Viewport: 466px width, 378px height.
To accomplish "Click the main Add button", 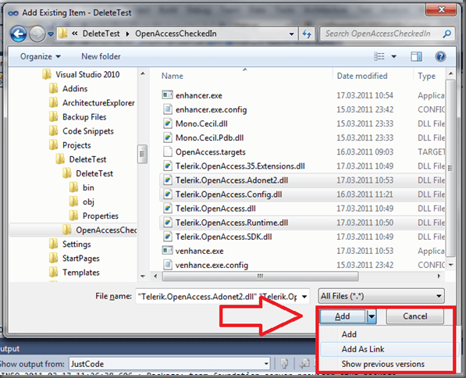I will (343, 316).
